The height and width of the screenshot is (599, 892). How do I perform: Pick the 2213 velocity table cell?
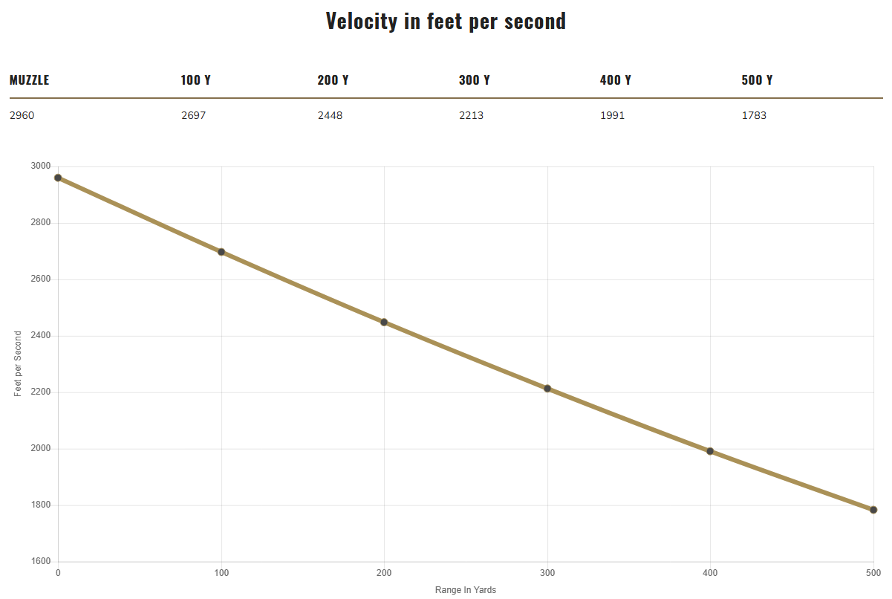point(472,116)
